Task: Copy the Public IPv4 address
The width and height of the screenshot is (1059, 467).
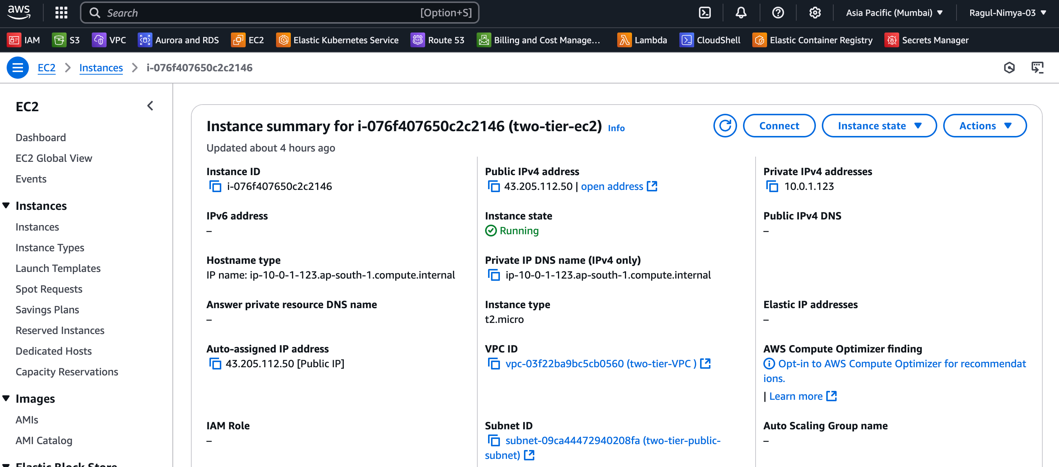Action: [493, 186]
